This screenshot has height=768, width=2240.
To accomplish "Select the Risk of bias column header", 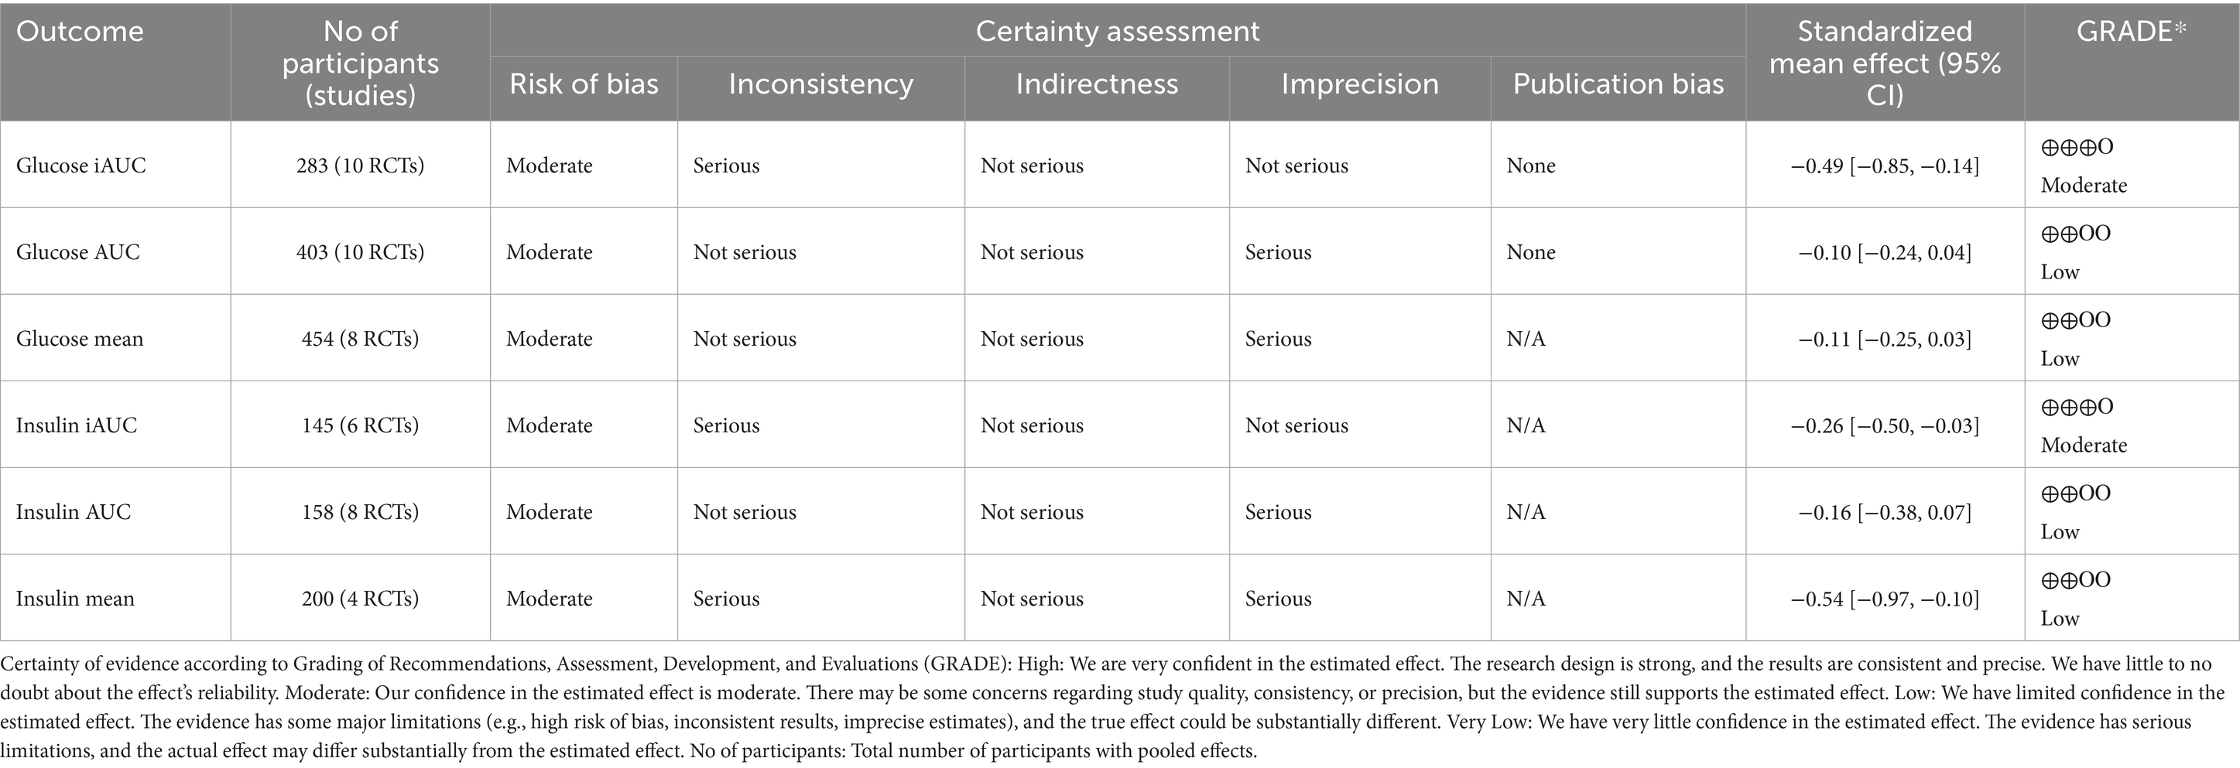I will pyautogui.click(x=584, y=84).
